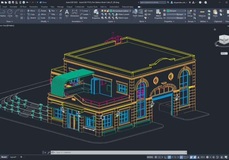Click the Undo arrow icon
This screenshot has width=229, height=160.
[27, 2]
